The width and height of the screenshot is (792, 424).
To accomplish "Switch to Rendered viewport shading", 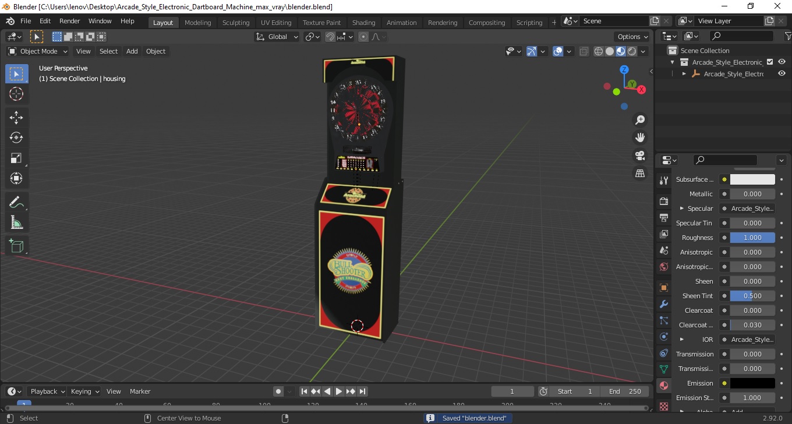I will pos(632,51).
